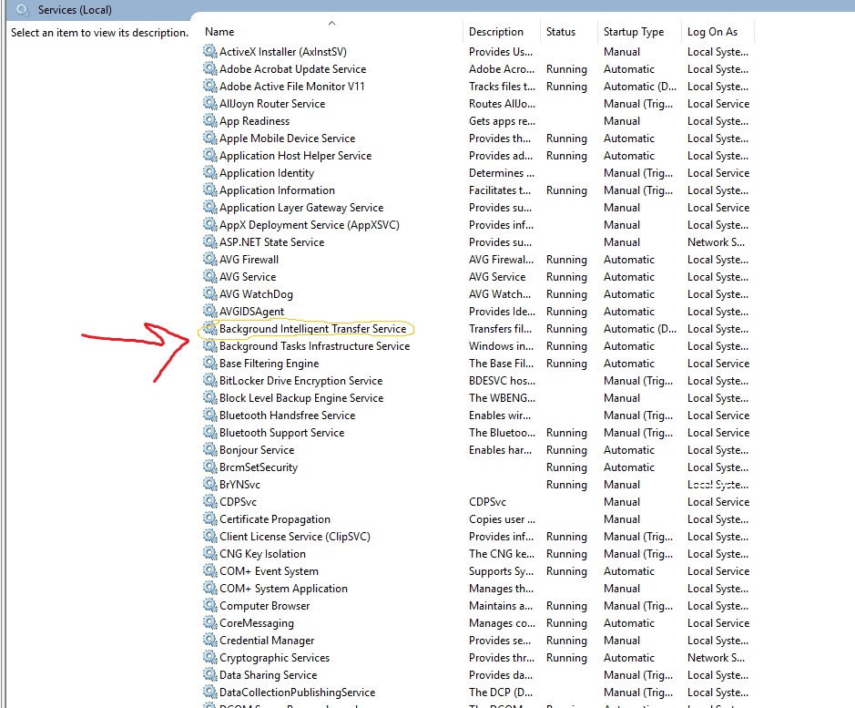Select Bluetooth Support Service entry
This screenshot has width=855, height=708.
(x=478, y=433)
